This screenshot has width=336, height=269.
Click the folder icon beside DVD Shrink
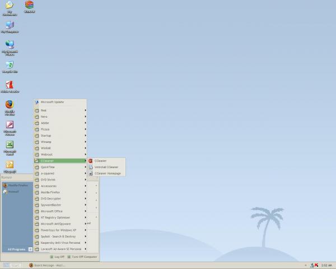37,180
